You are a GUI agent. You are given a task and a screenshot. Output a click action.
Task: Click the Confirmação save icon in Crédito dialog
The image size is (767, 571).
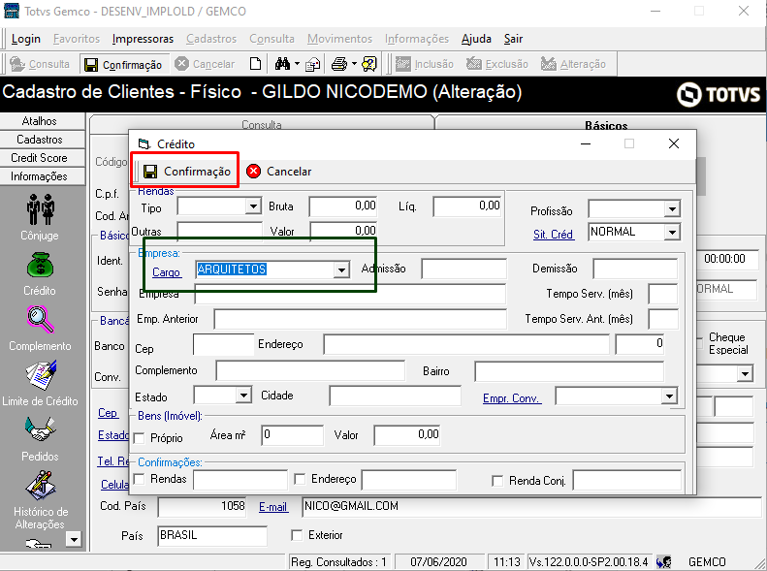[x=150, y=171]
